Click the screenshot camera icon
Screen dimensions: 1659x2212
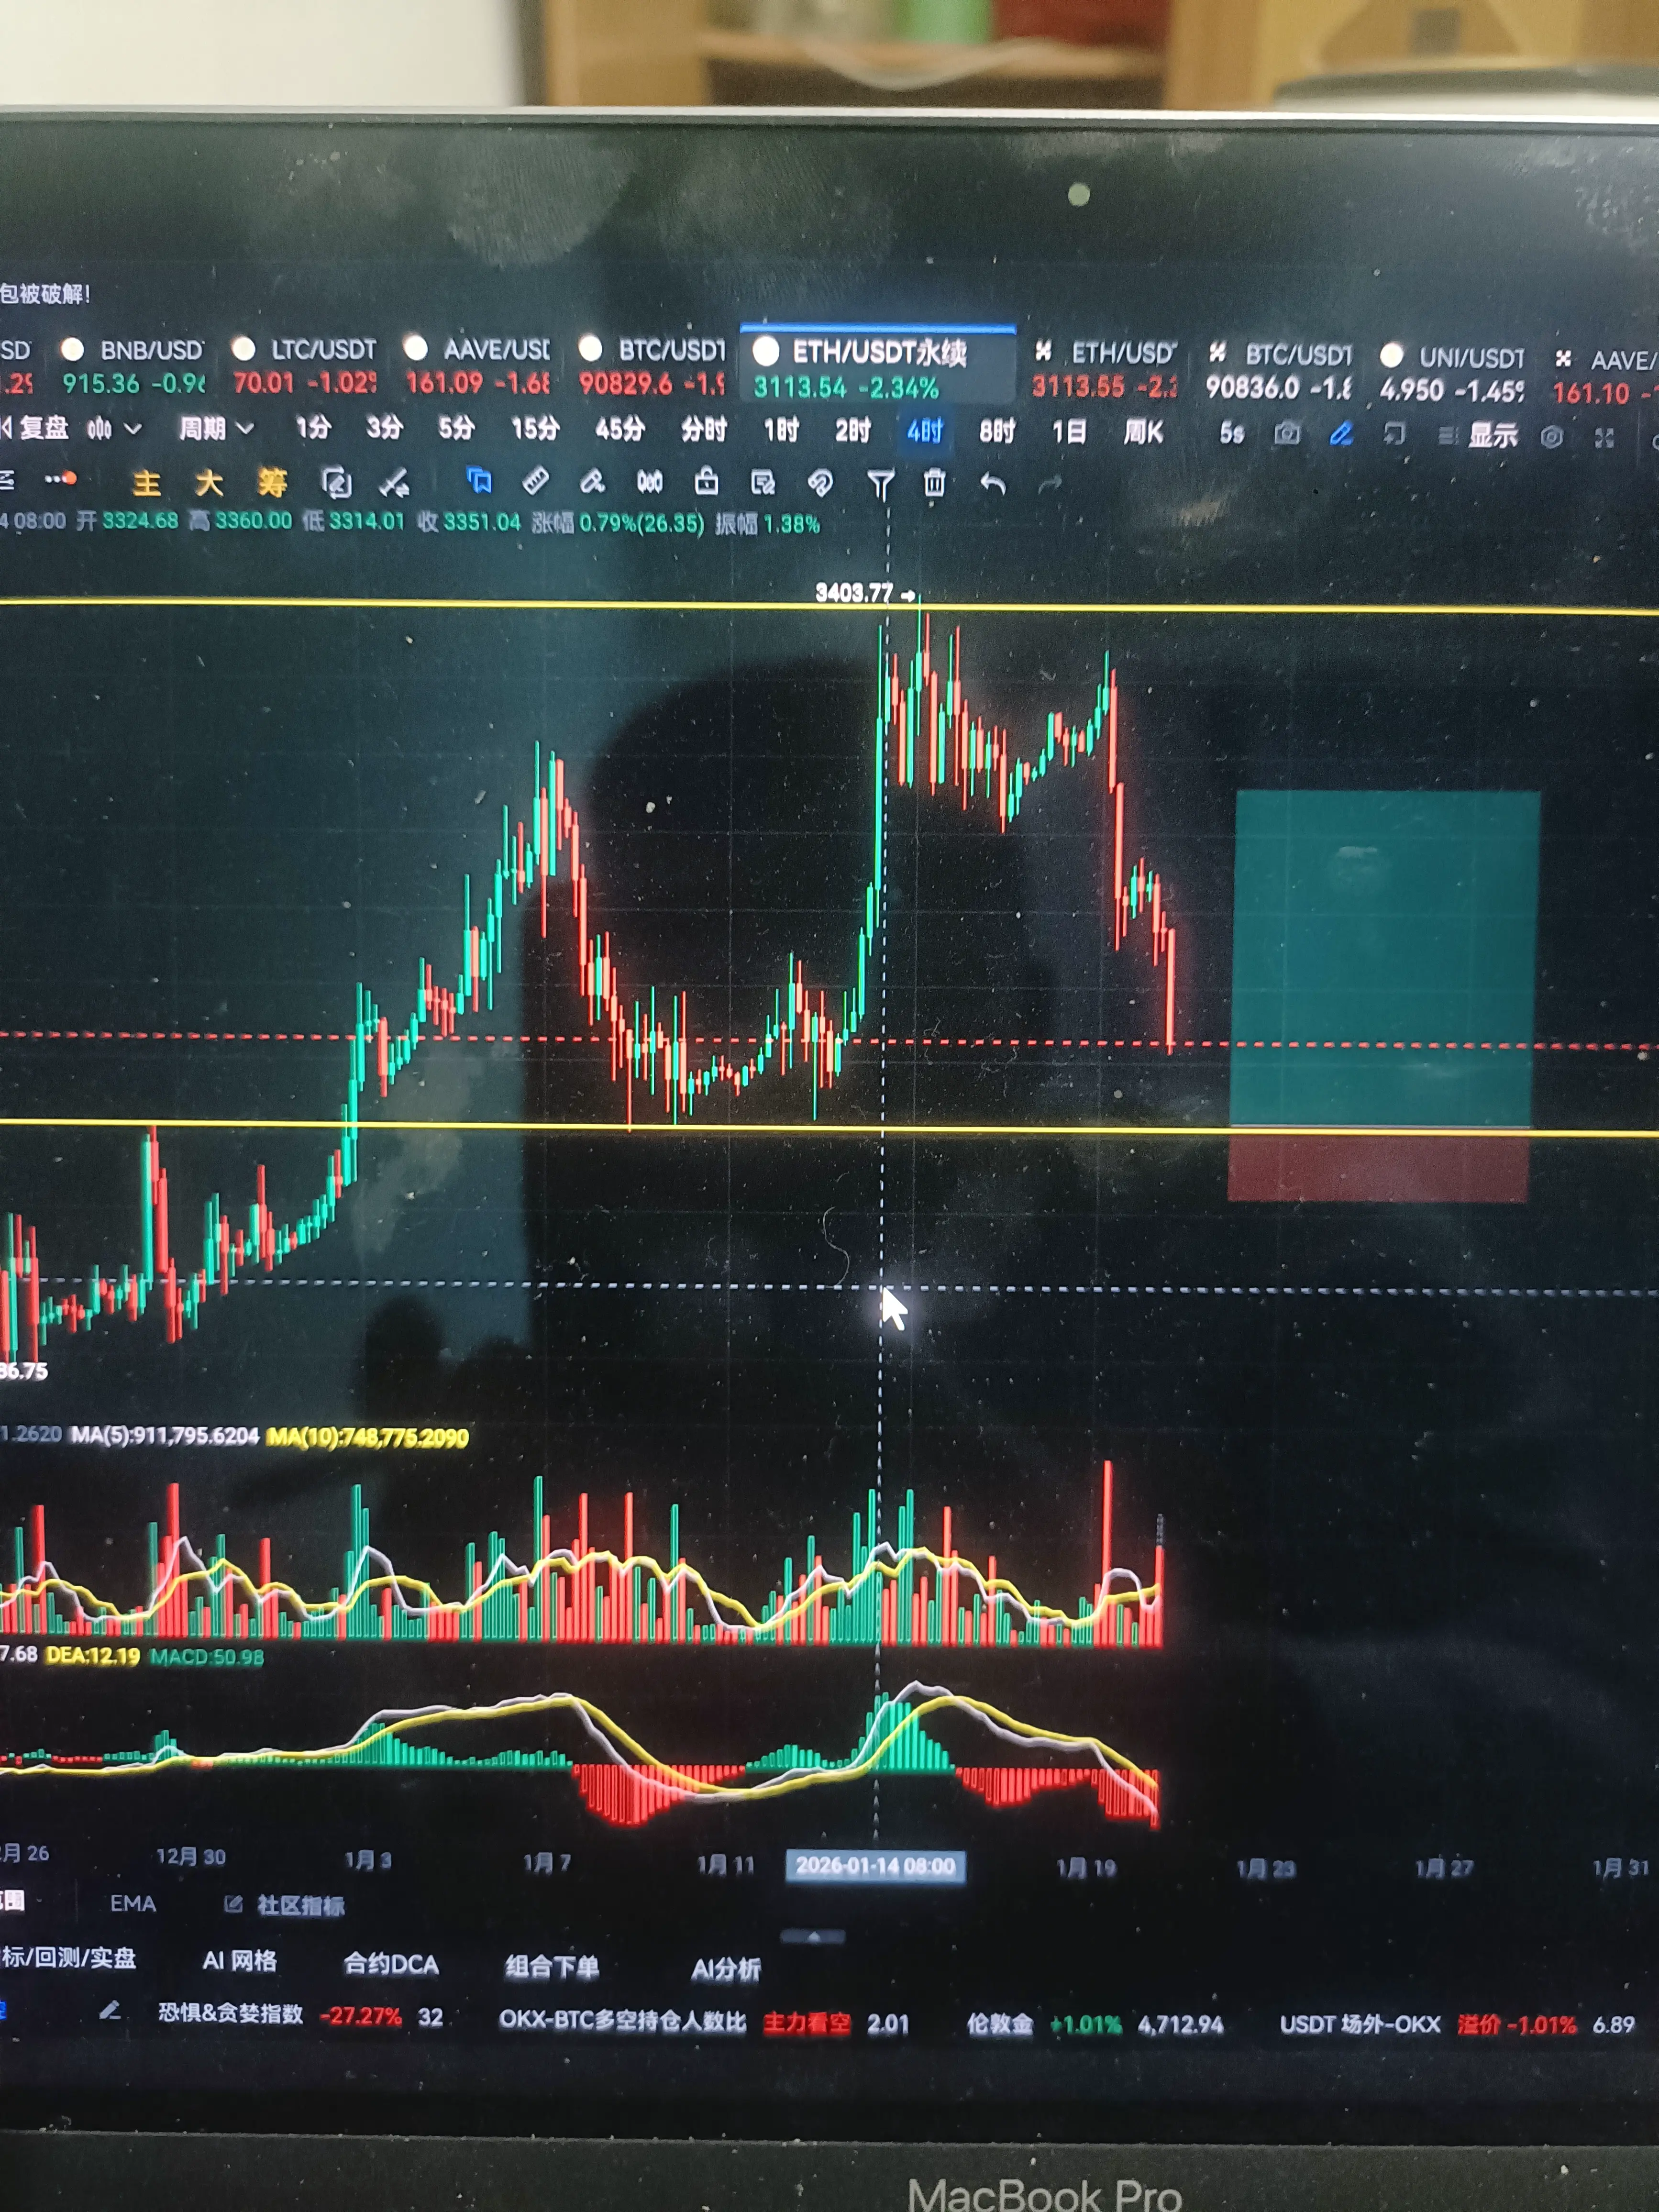1287,434
